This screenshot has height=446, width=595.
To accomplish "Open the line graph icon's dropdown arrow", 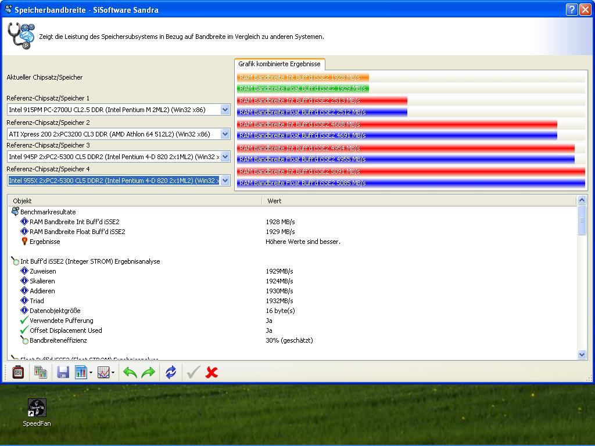I will click(113, 372).
